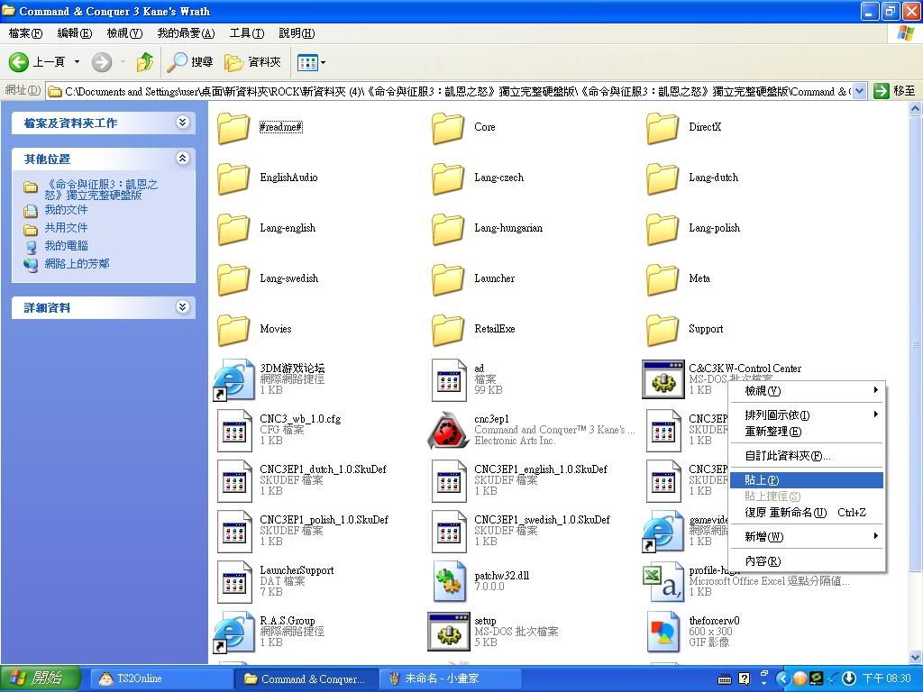Image resolution: width=923 pixels, height=692 pixels.
Task: Select the patchw32.dll file icon
Action: 448,581
